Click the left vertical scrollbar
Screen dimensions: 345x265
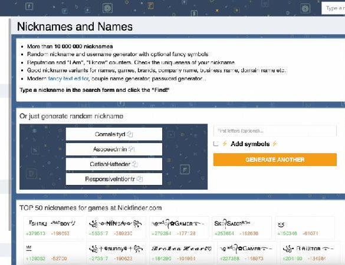point(9,125)
